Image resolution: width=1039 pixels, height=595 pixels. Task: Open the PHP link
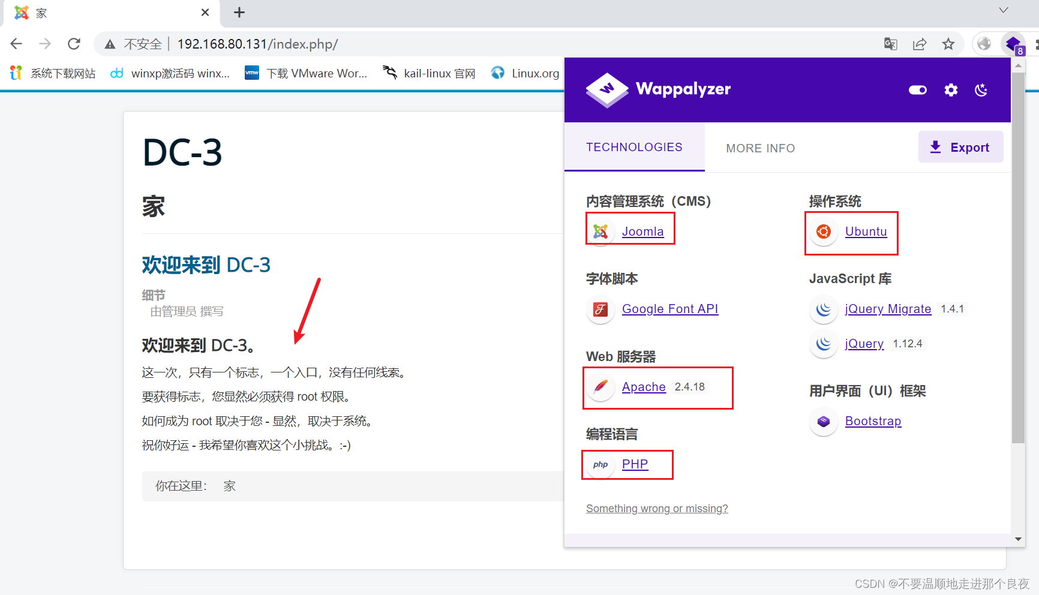(635, 464)
